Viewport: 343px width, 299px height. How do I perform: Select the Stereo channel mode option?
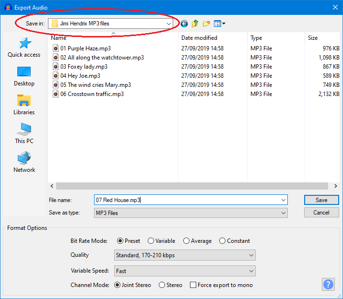point(162,285)
